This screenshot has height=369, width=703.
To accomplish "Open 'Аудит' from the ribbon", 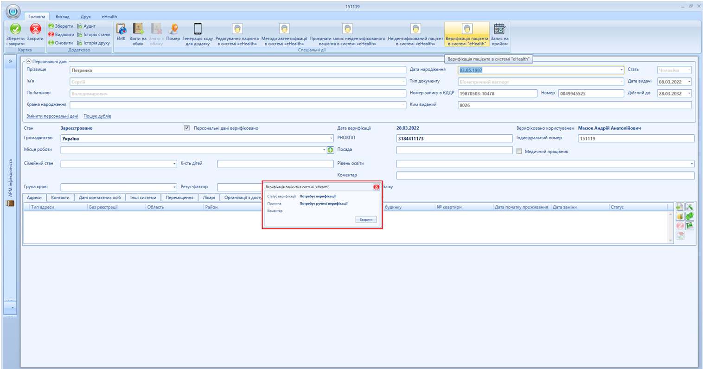I will [86, 26].
